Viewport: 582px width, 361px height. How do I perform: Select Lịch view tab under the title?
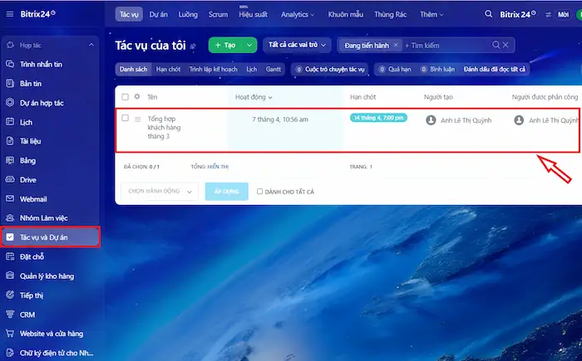click(x=252, y=69)
